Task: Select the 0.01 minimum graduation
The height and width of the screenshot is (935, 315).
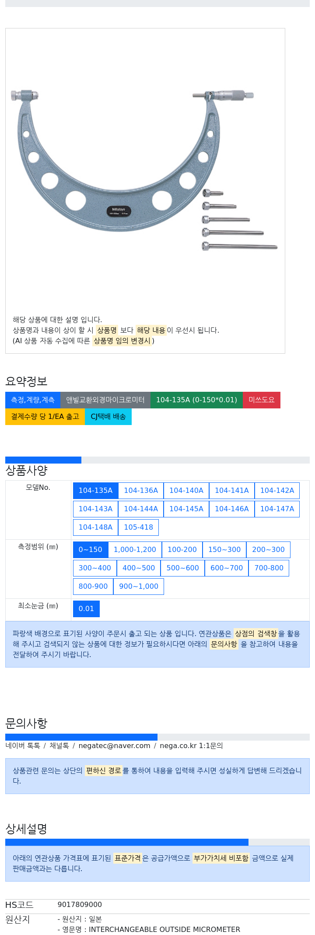Action: click(86, 609)
